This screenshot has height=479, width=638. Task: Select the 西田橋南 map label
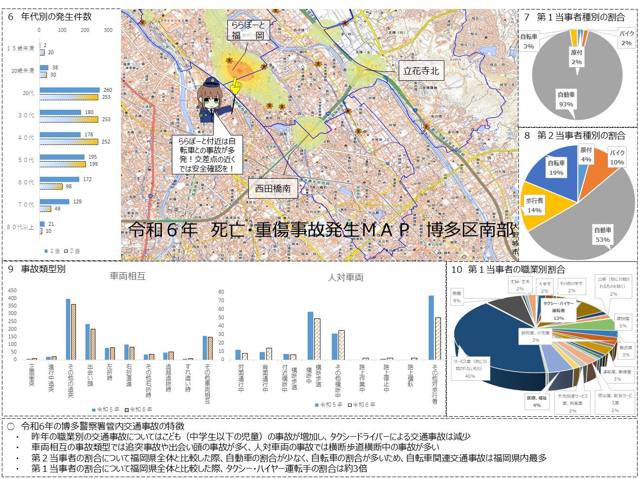click(x=273, y=189)
